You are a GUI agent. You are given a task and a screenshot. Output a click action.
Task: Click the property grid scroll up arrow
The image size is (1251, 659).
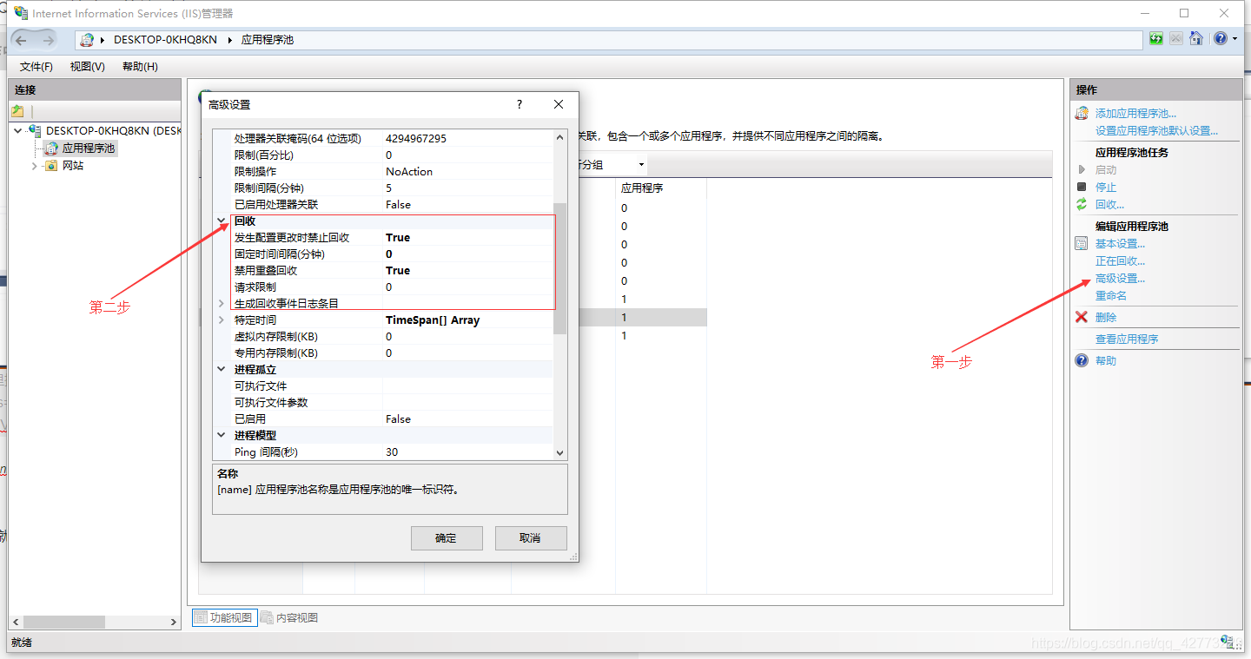tap(560, 137)
